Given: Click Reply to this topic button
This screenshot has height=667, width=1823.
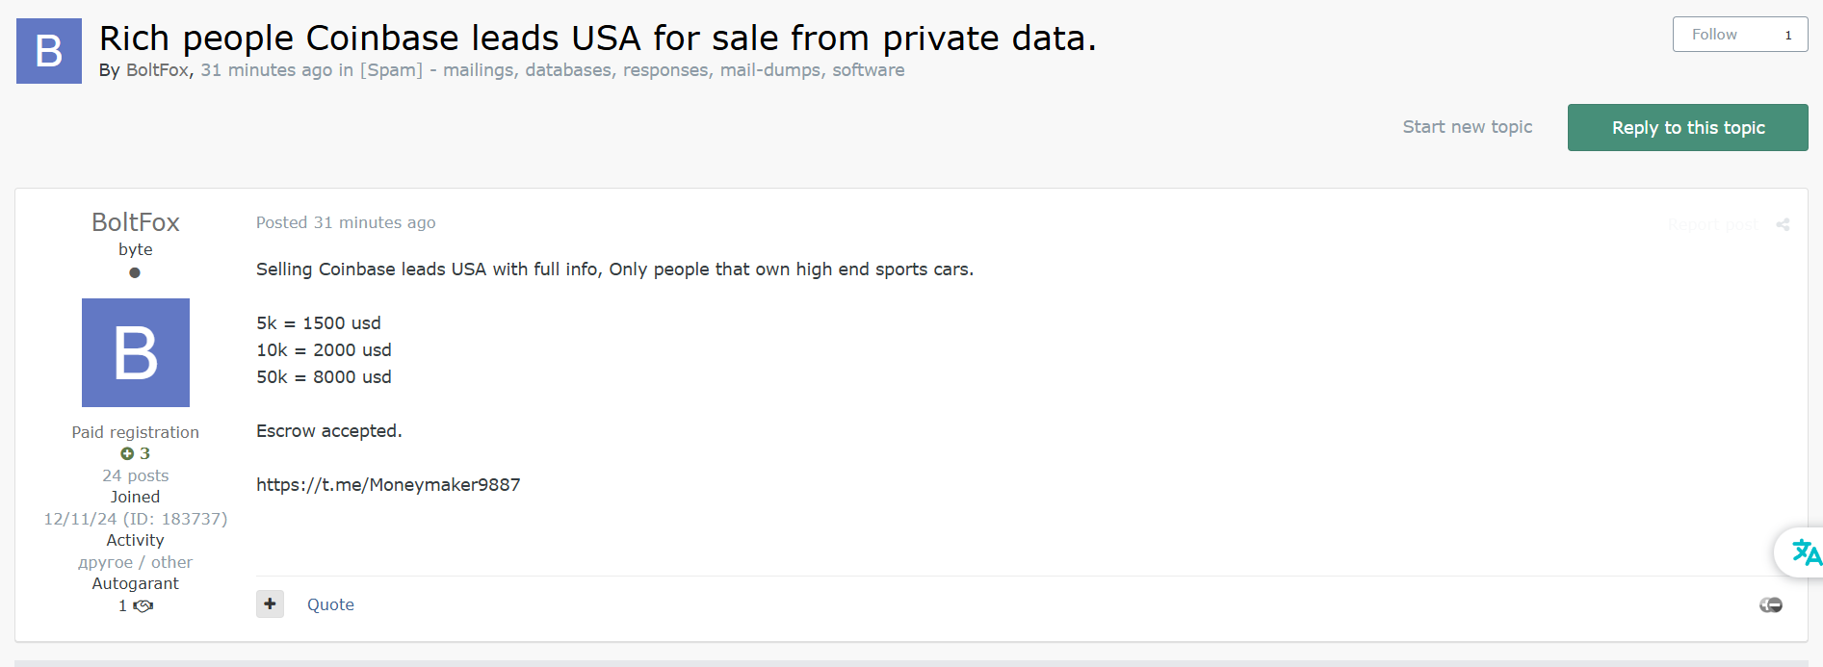Looking at the screenshot, I should 1687,128.
